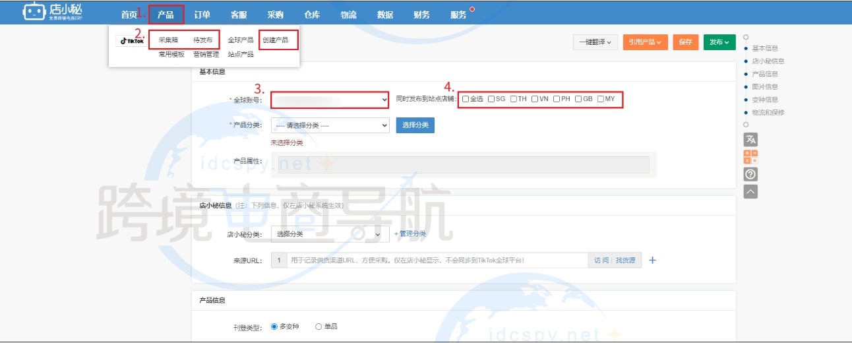Open the 仓库 menu

(313, 15)
